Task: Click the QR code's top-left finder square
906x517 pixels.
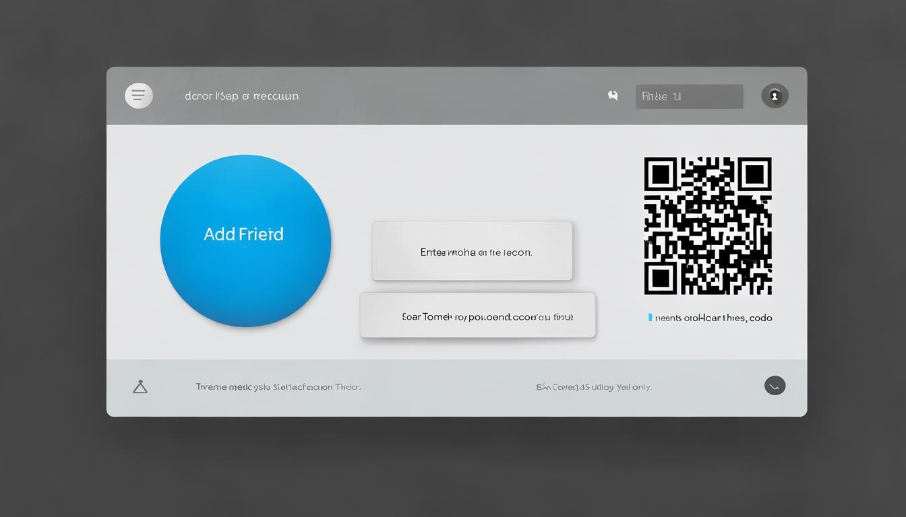Action: (661, 174)
